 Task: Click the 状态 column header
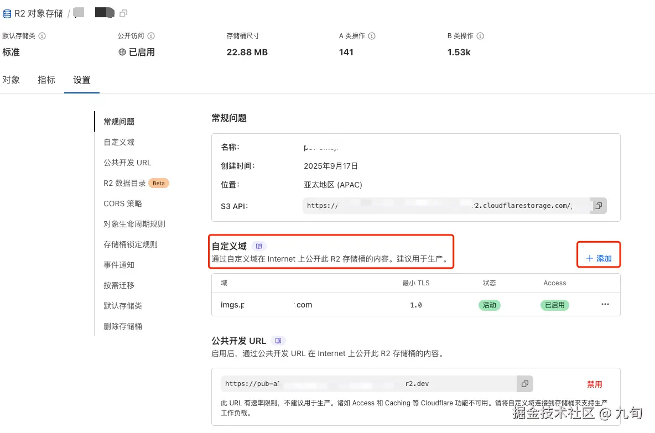(489, 283)
